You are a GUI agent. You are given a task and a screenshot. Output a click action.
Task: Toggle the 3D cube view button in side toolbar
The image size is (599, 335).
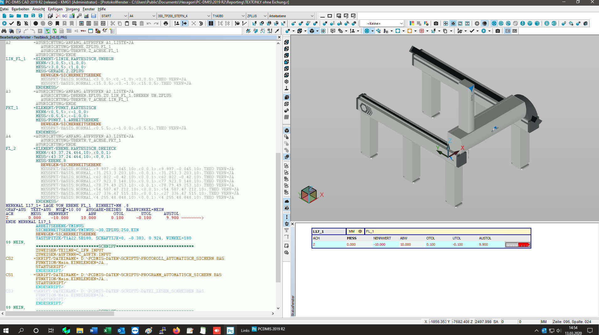286,130
